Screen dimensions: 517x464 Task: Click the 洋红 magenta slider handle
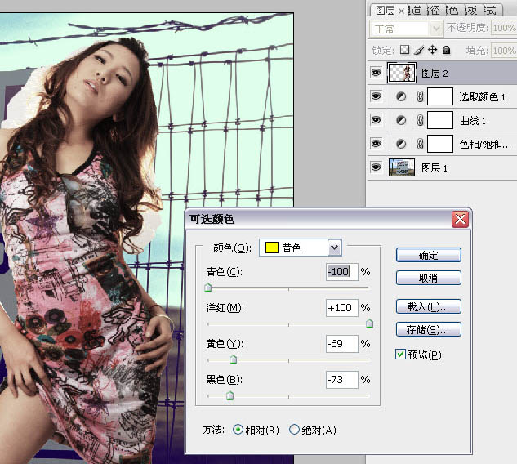[x=369, y=324]
